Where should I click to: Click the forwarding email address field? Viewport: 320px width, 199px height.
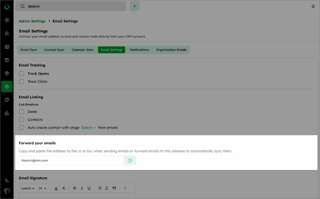point(71,161)
